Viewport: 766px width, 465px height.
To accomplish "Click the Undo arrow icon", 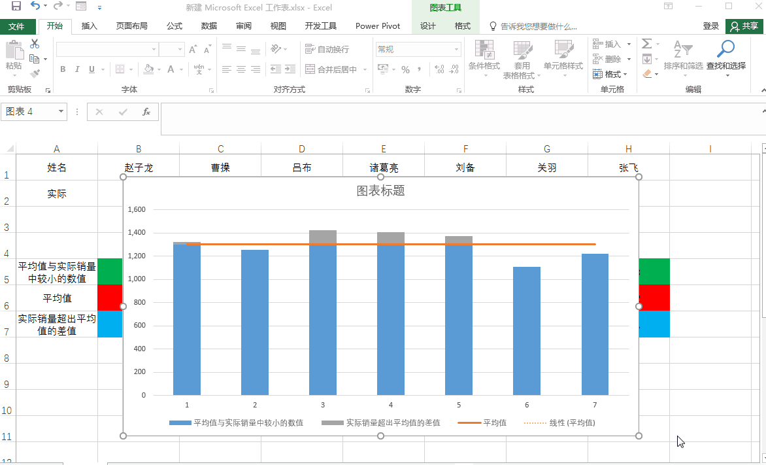I will pyautogui.click(x=35, y=6).
